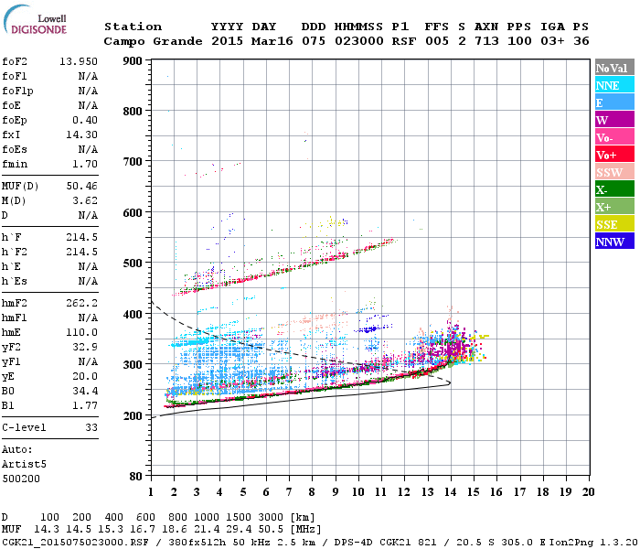Select the h`F value 214.5
Screen dimensions: 640x549
[x=82, y=237]
